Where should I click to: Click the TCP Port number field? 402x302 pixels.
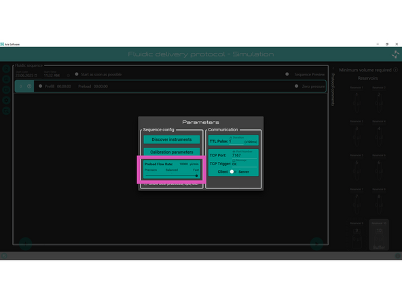pos(244,155)
